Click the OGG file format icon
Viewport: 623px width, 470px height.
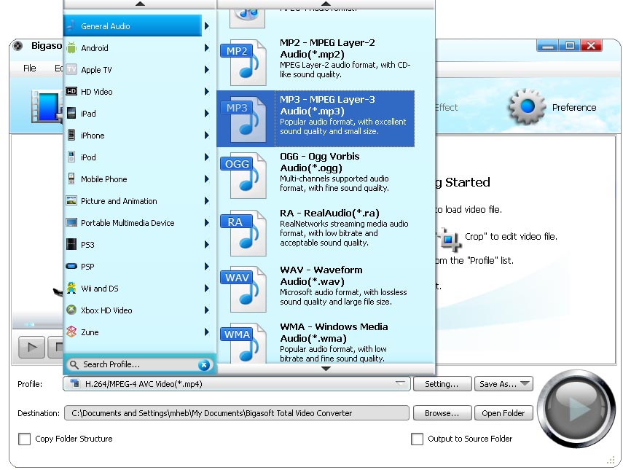[x=243, y=176]
